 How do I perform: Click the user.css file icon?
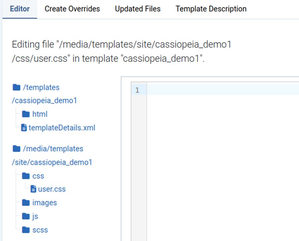click(33, 189)
